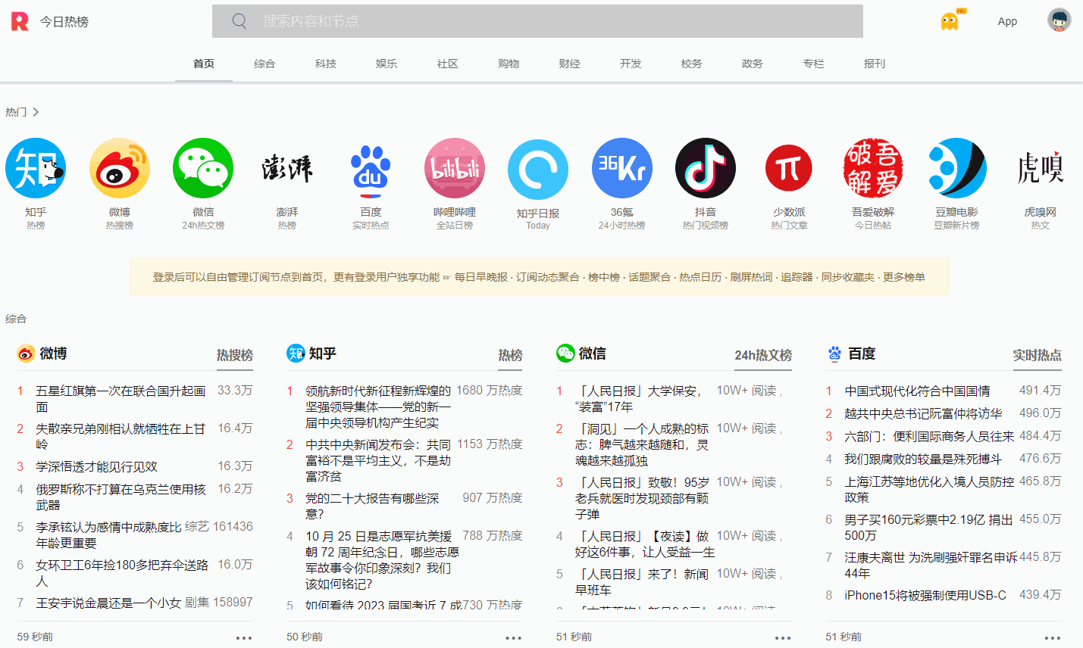Click the 百度 paw logo in card header

834,354
